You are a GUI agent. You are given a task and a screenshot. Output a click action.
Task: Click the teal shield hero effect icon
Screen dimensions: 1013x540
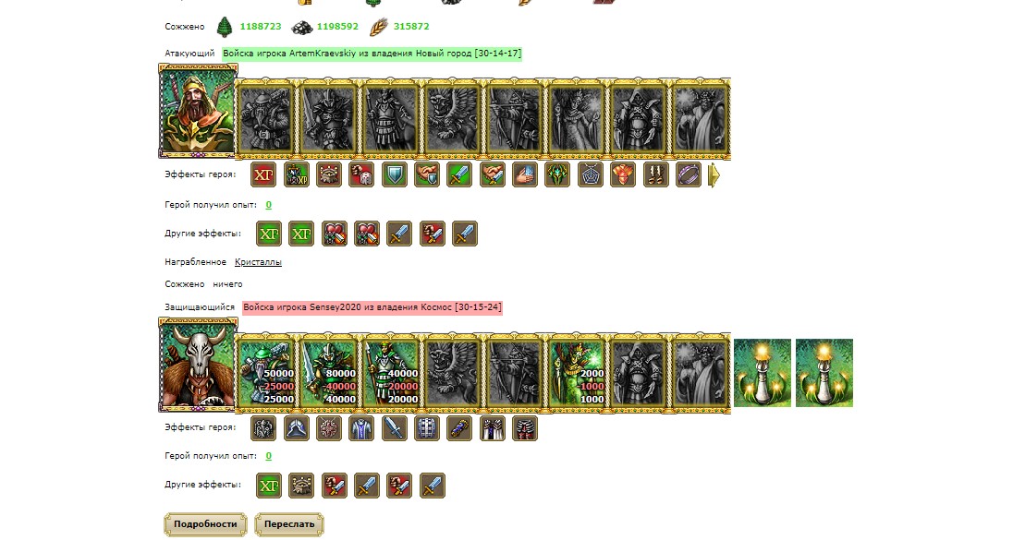click(x=394, y=174)
